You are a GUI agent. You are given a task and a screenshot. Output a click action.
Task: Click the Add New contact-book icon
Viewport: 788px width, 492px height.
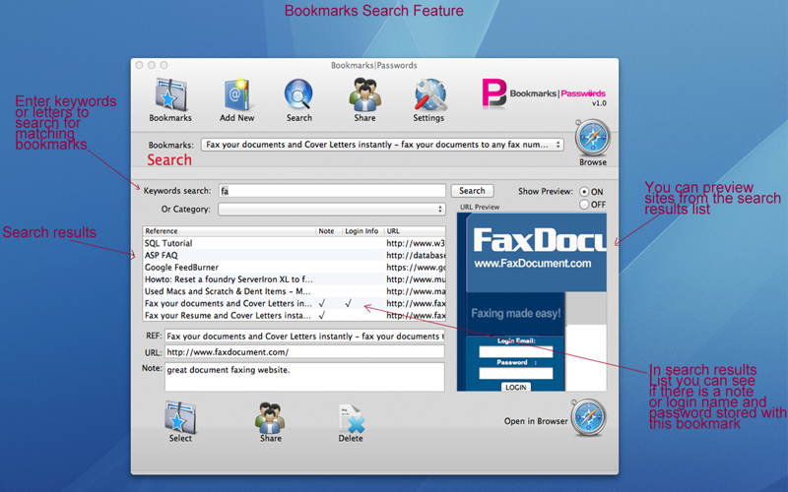(236, 94)
